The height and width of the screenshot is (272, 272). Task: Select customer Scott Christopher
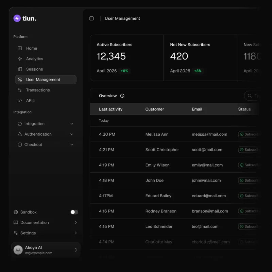tap(162, 150)
